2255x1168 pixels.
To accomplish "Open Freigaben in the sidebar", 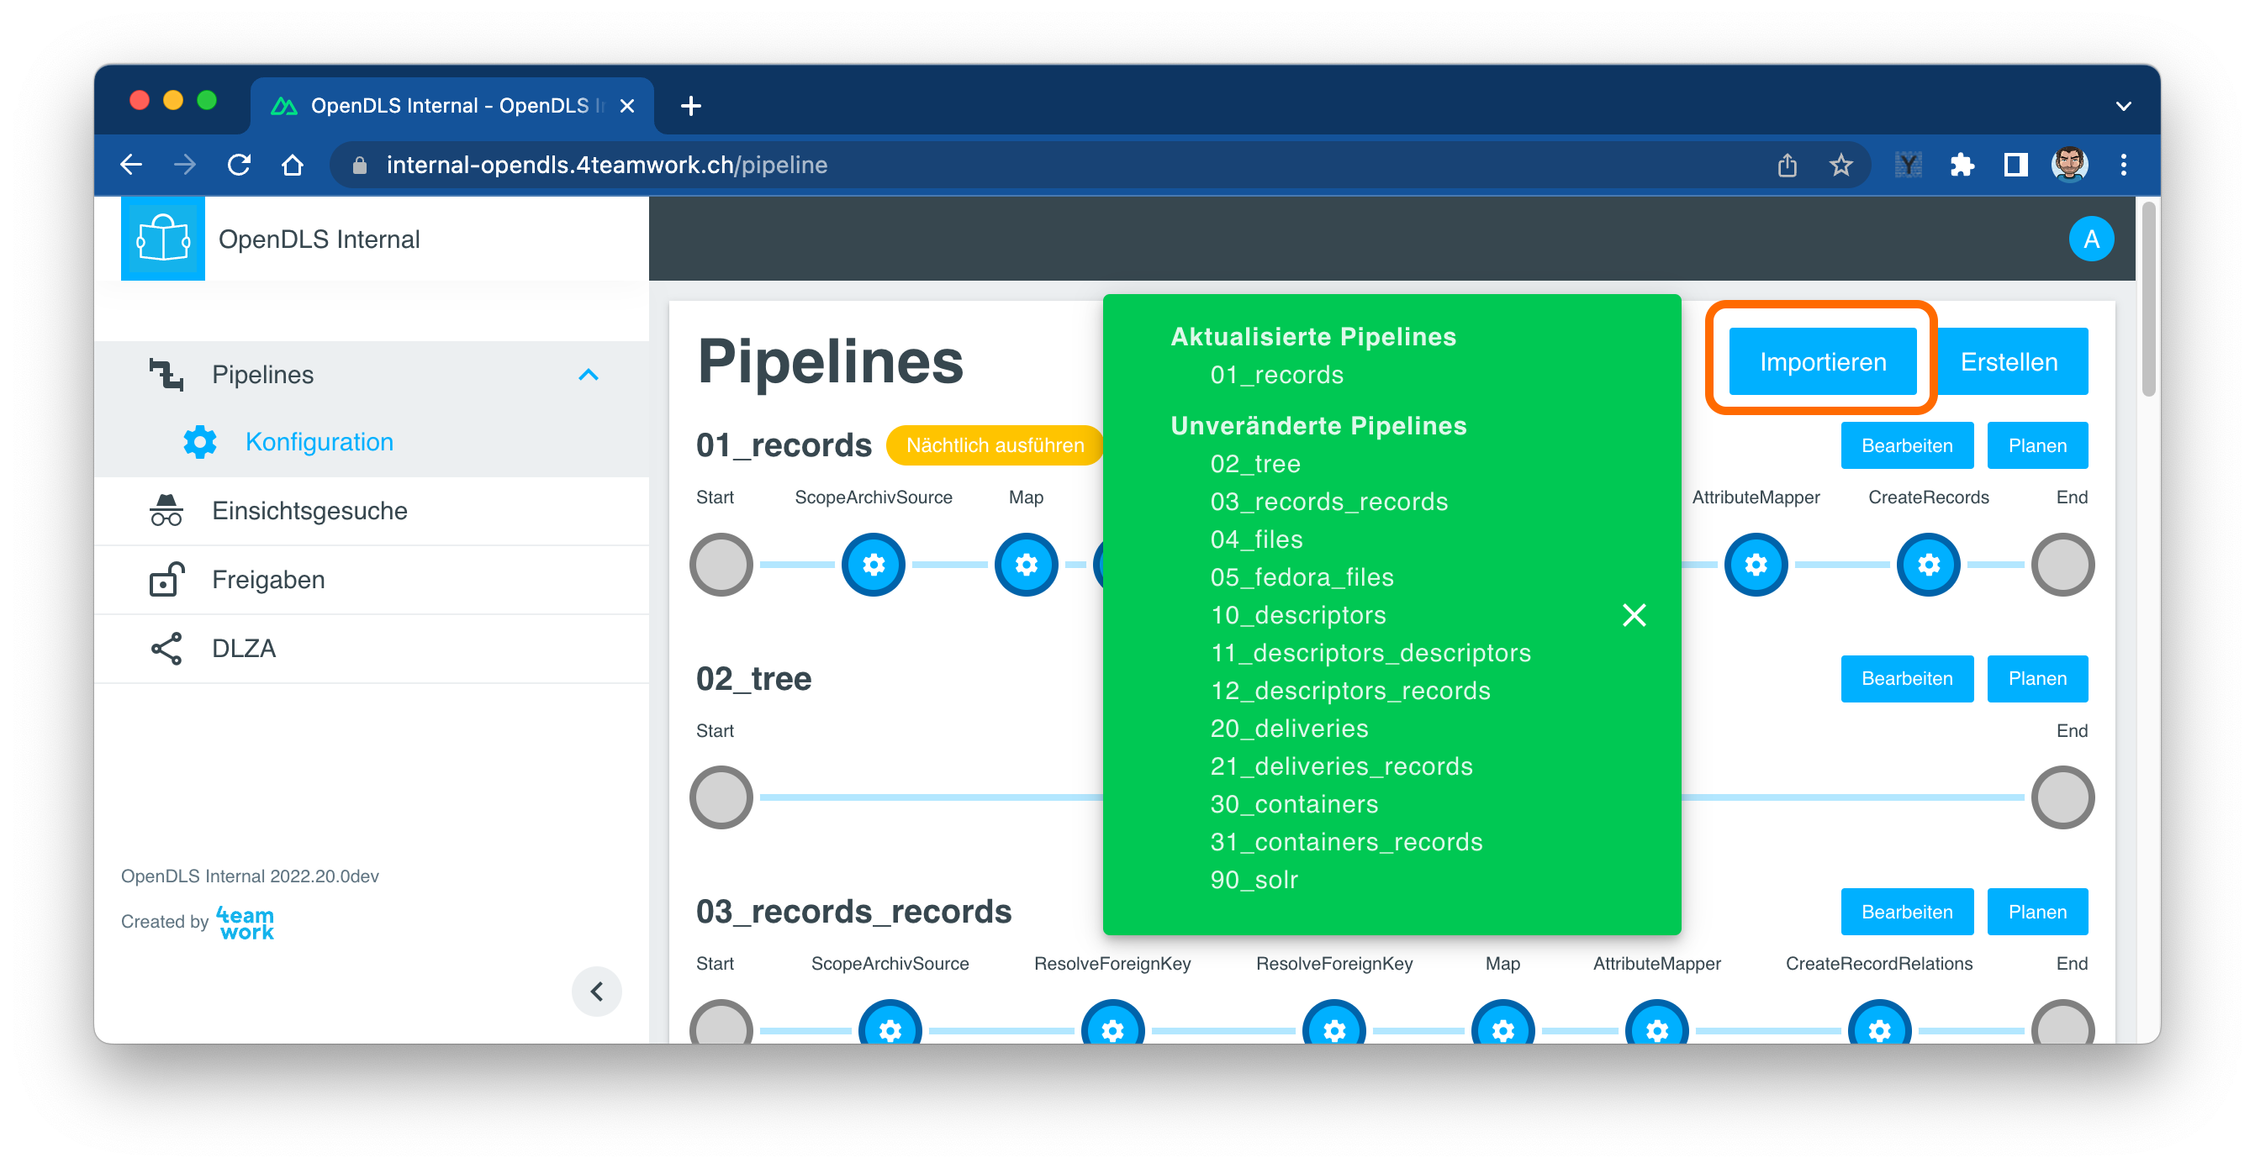I will tap(371, 579).
